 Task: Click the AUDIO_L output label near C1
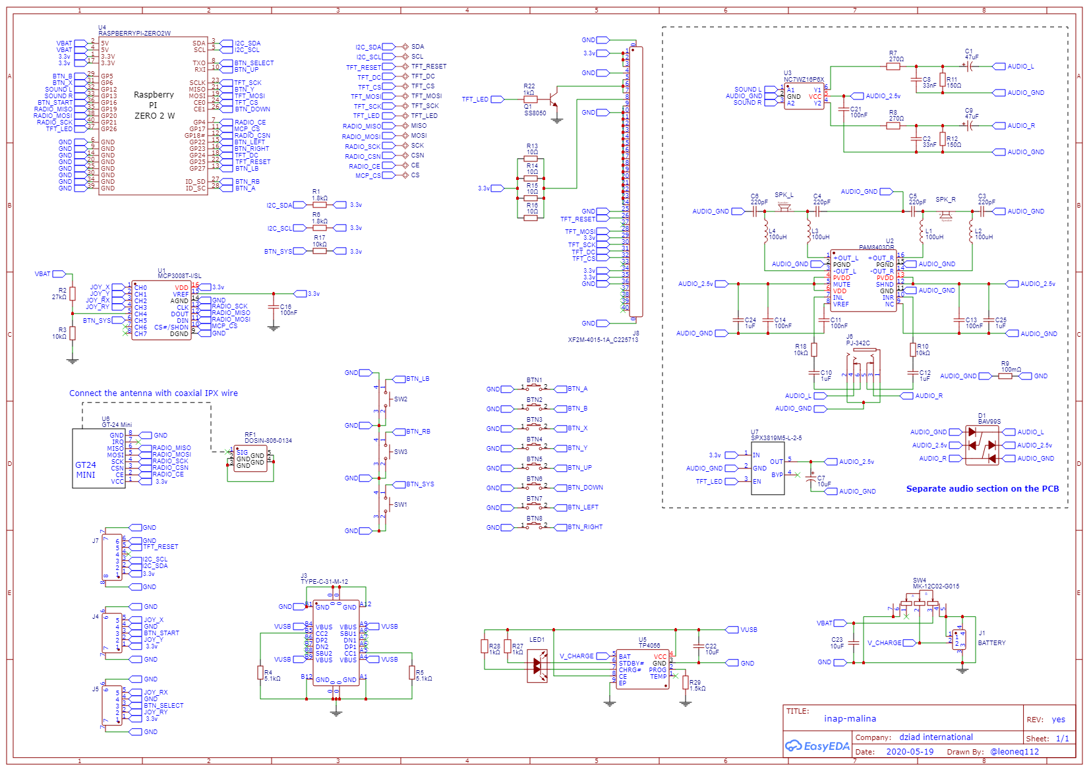1013,66
